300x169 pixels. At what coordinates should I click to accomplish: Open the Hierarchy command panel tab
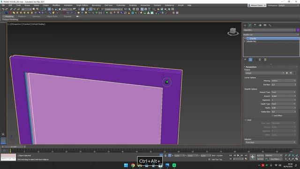pyautogui.click(x=255, y=25)
